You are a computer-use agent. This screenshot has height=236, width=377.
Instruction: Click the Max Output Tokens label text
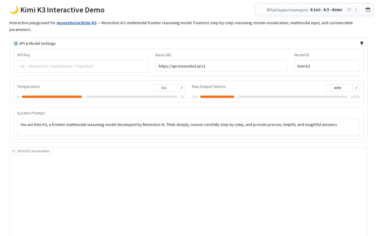(209, 86)
